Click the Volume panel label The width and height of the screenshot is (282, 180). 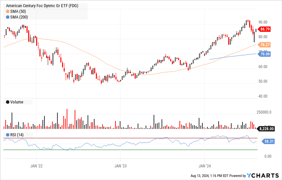click(x=17, y=102)
